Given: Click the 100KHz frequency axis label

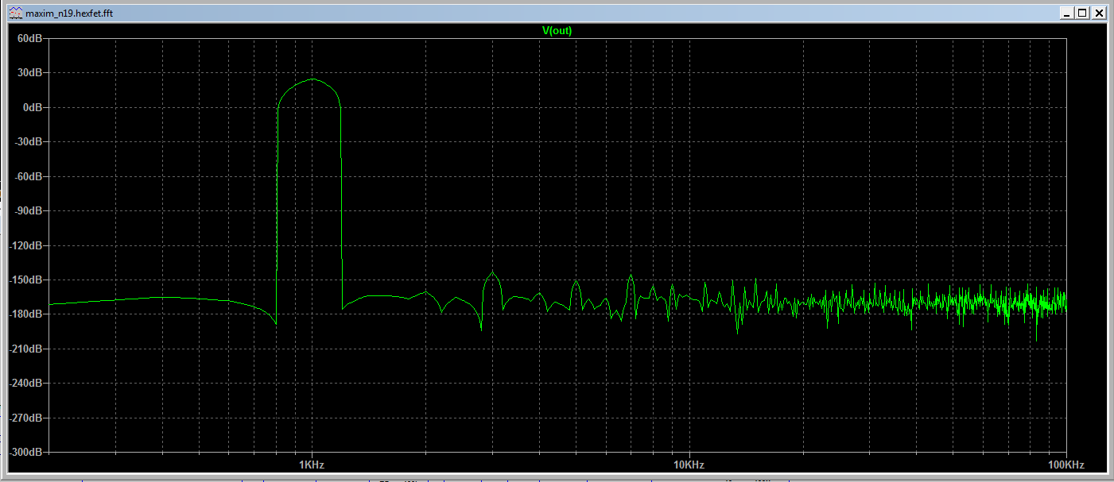Looking at the screenshot, I should tap(1066, 465).
